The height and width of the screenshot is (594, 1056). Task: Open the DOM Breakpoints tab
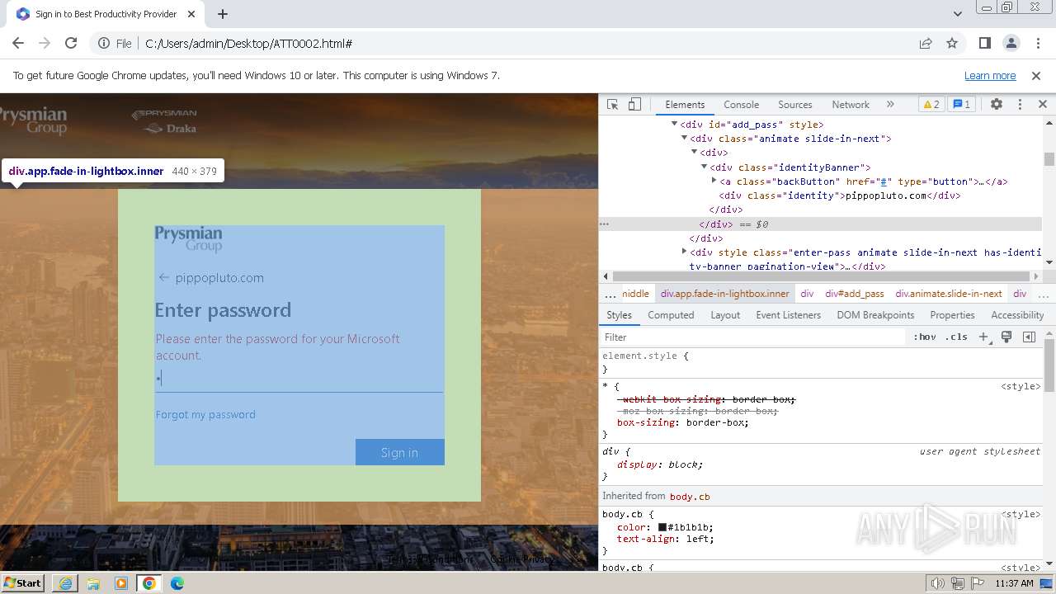pyautogui.click(x=875, y=315)
